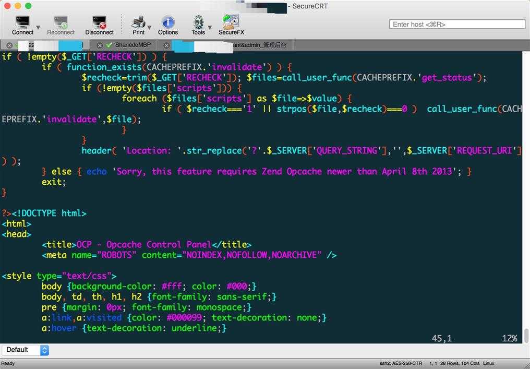Click the <head> tag line

click(17, 234)
